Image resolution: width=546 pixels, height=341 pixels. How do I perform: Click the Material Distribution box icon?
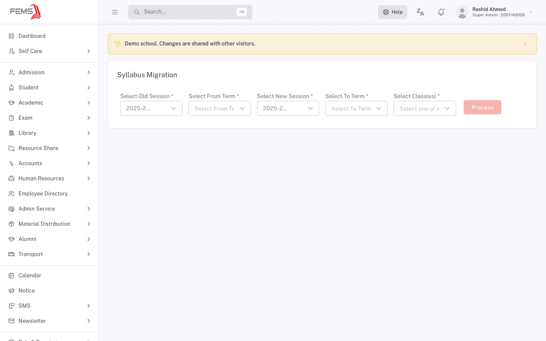pyautogui.click(x=11, y=224)
